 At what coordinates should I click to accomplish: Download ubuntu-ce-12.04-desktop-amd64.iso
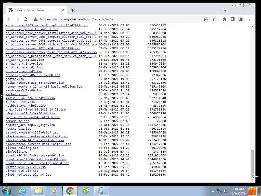[x=36, y=159]
